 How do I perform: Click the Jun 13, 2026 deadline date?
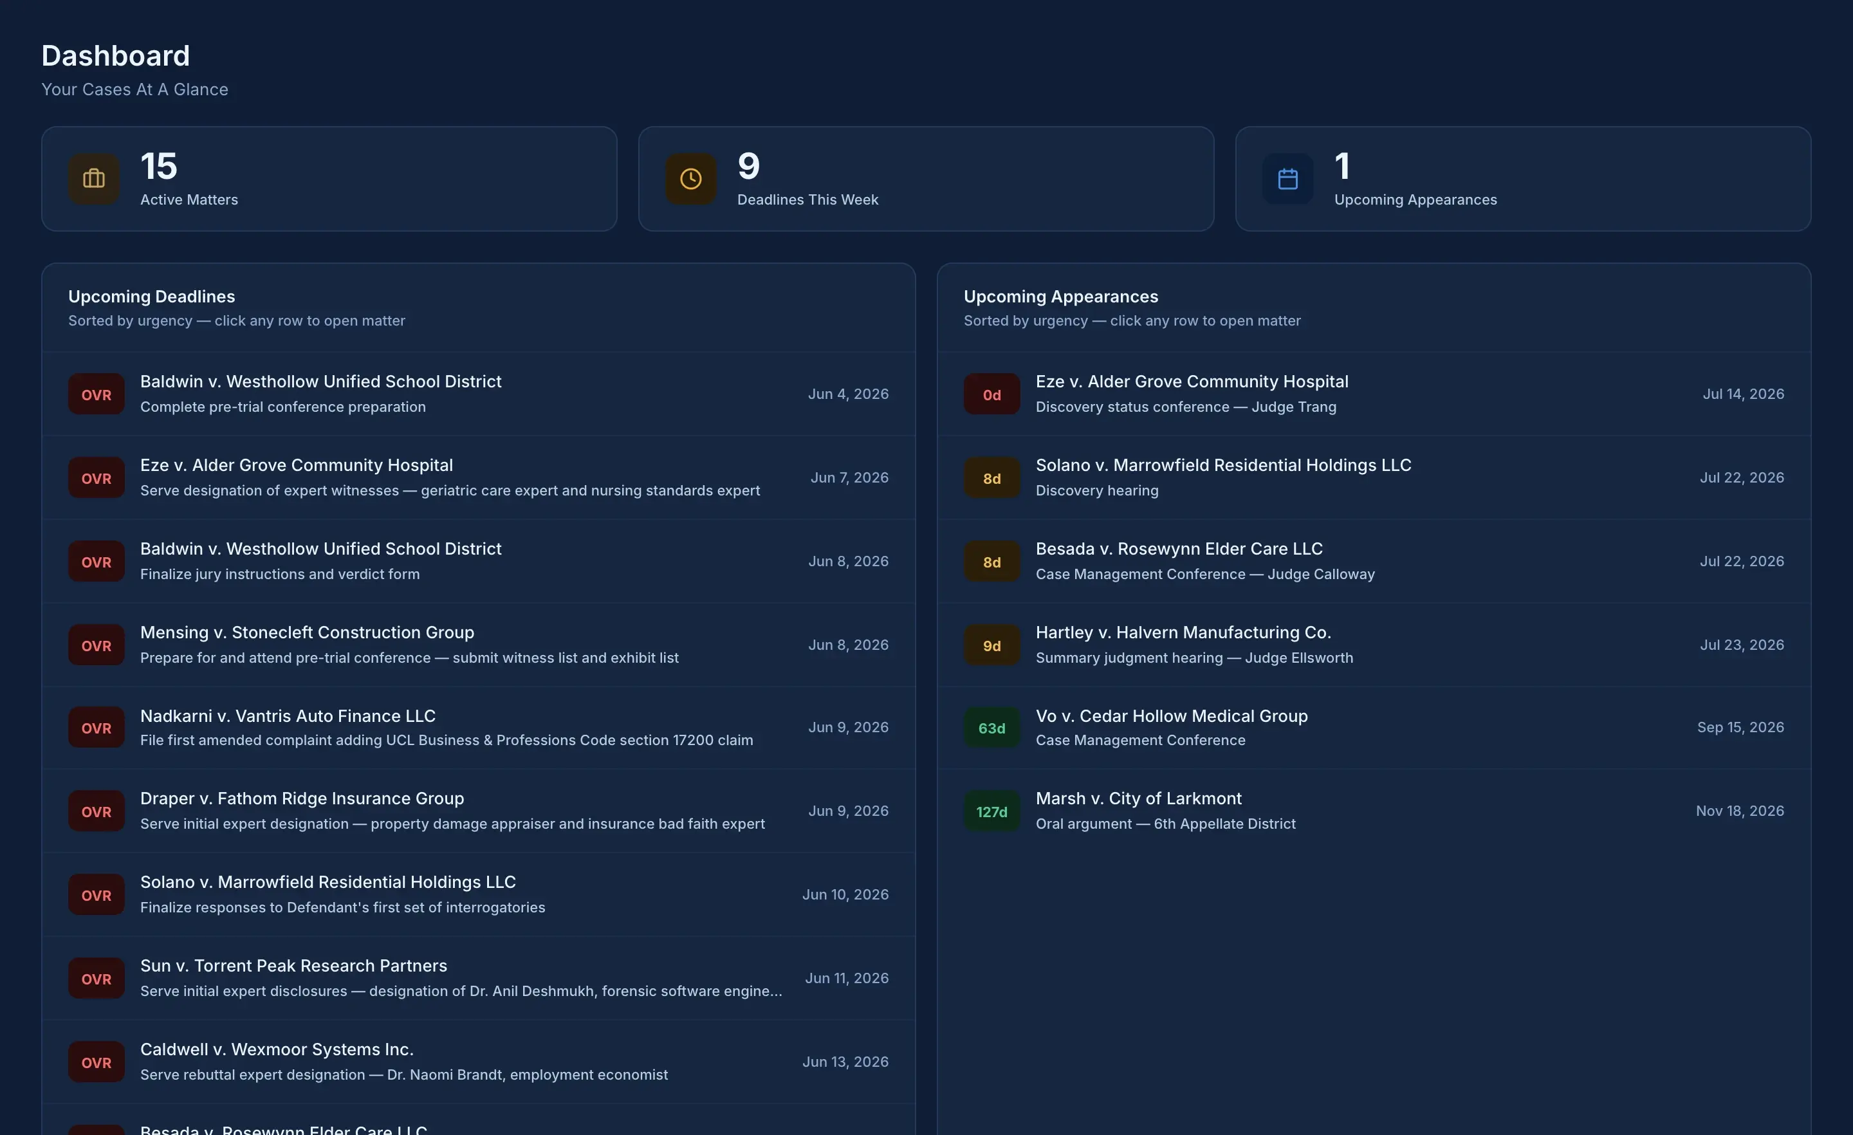click(845, 1061)
